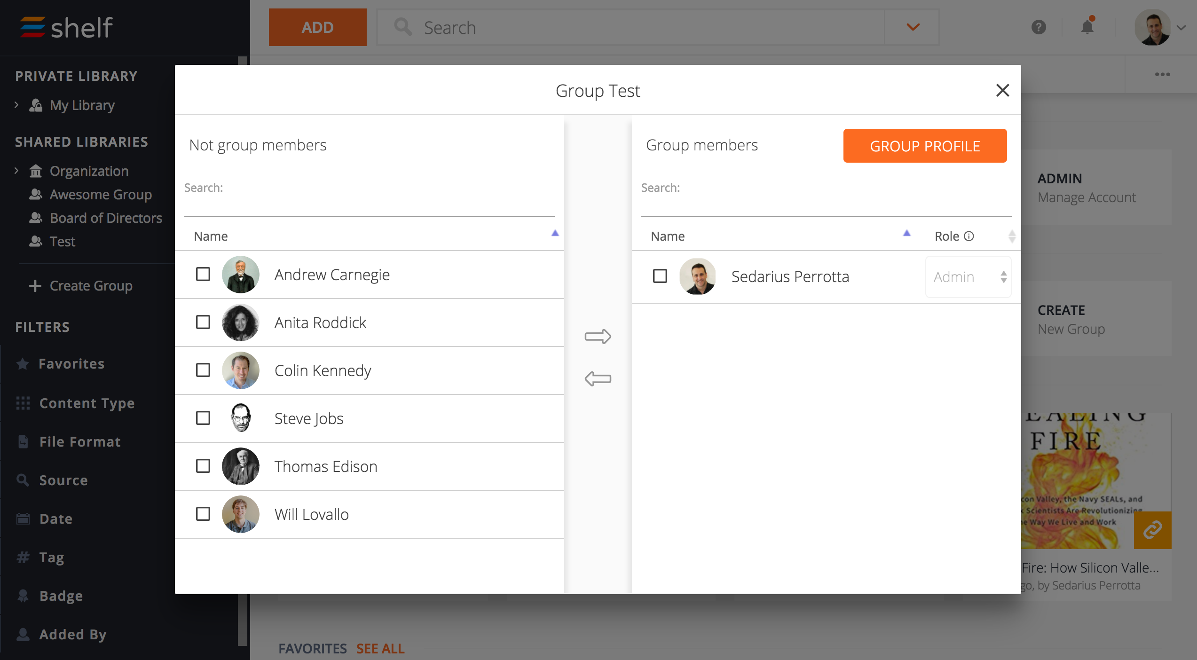Select Steve Jobs checkbox
The width and height of the screenshot is (1197, 660).
[203, 418]
